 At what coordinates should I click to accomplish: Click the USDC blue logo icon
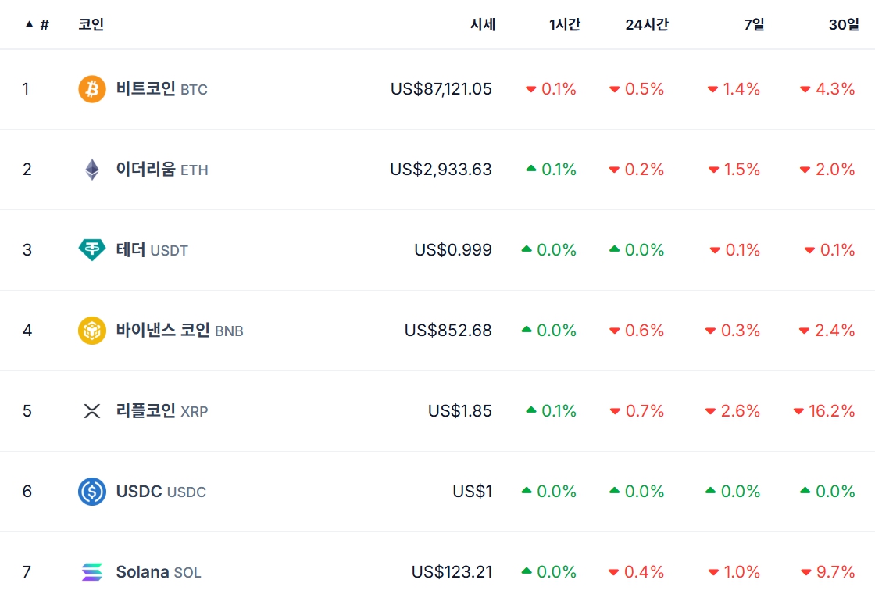[92, 492]
